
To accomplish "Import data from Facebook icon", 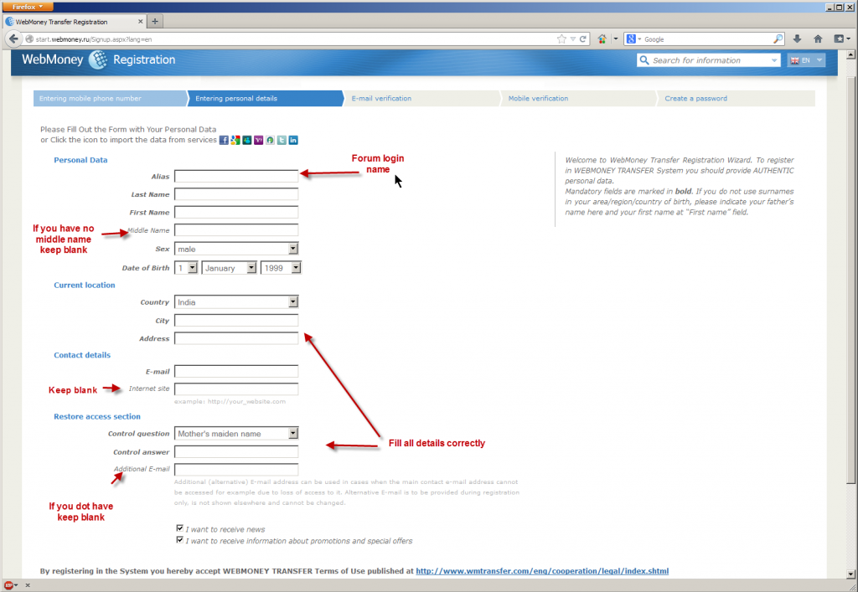I will click(224, 141).
